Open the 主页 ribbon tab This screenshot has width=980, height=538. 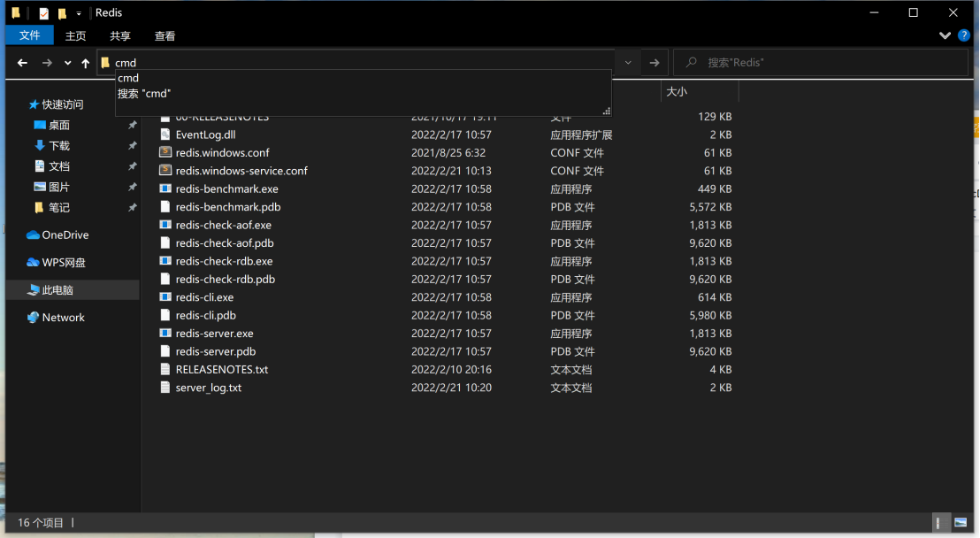click(x=76, y=35)
